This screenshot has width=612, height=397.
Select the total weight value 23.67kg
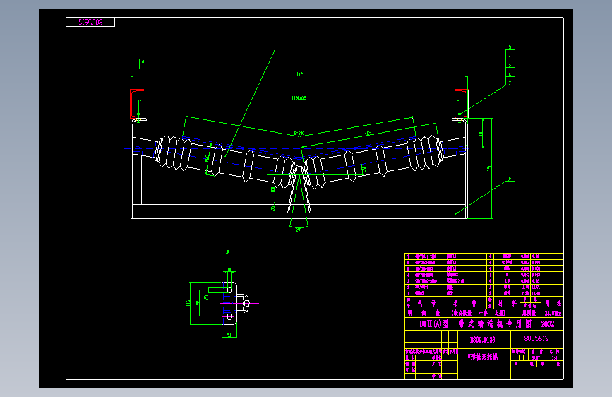click(x=553, y=314)
